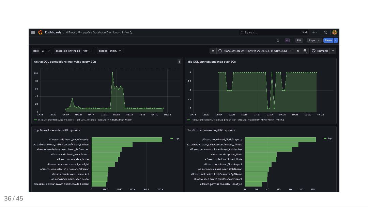This screenshot has width=368, height=207.
Task: Click the Grafana logo icon
Action: tap(40, 32)
